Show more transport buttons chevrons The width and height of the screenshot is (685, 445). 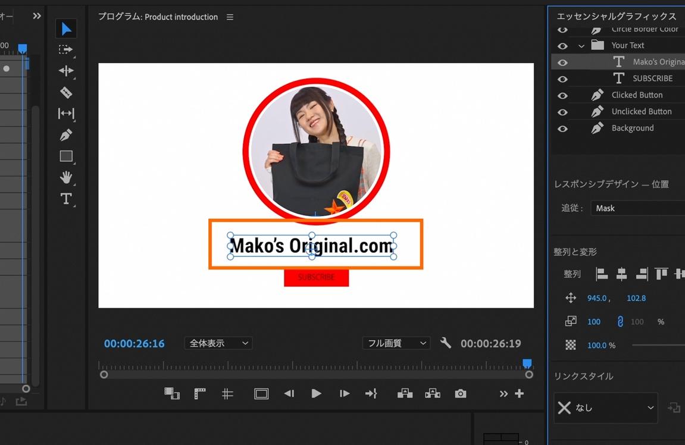pos(503,393)
